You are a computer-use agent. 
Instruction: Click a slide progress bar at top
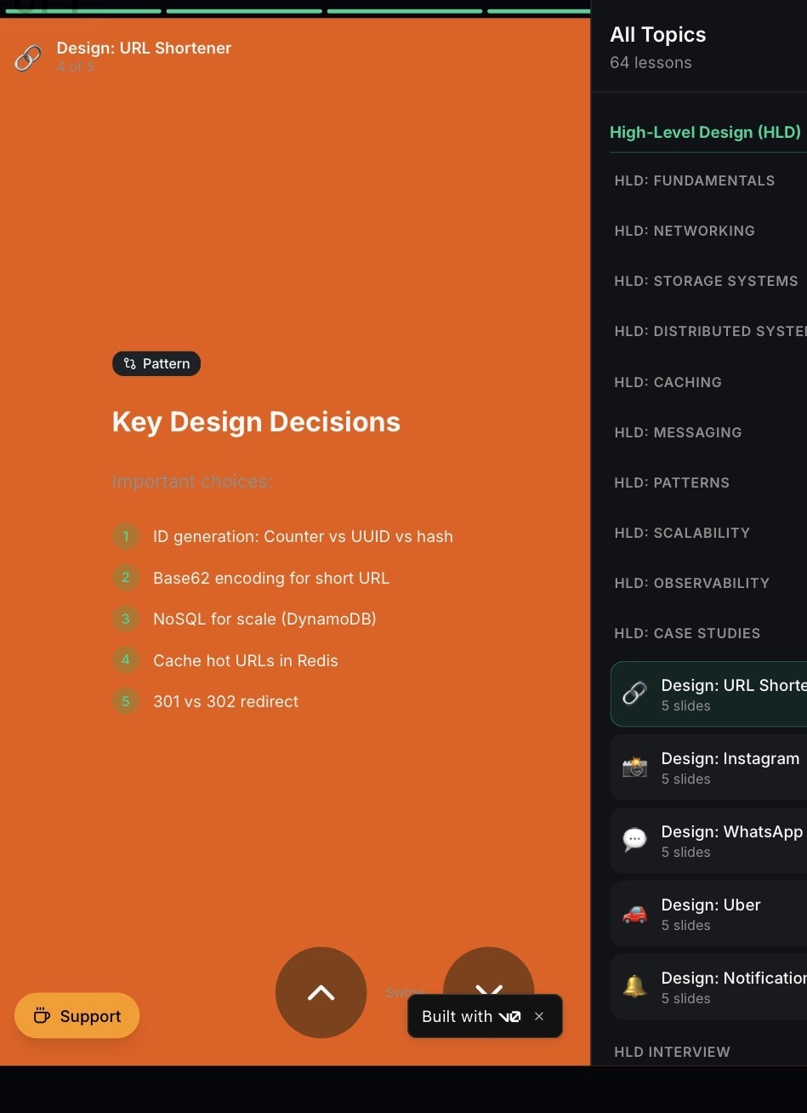pos(242,10)
